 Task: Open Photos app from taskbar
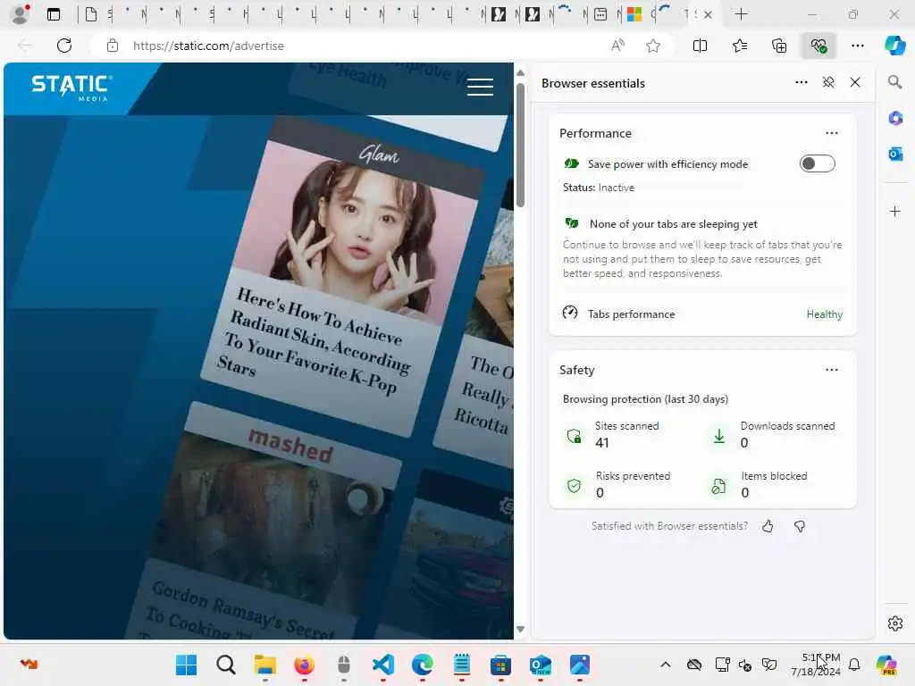click(579, 665)
